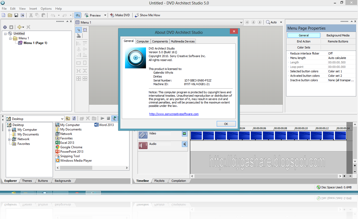358x219 pixels.
Task: Switch to Multimedia Devices tab
Action: (183, 41)
